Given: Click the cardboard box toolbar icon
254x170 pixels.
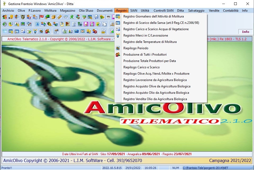Looking at the screenshot, I should [54, 17].
